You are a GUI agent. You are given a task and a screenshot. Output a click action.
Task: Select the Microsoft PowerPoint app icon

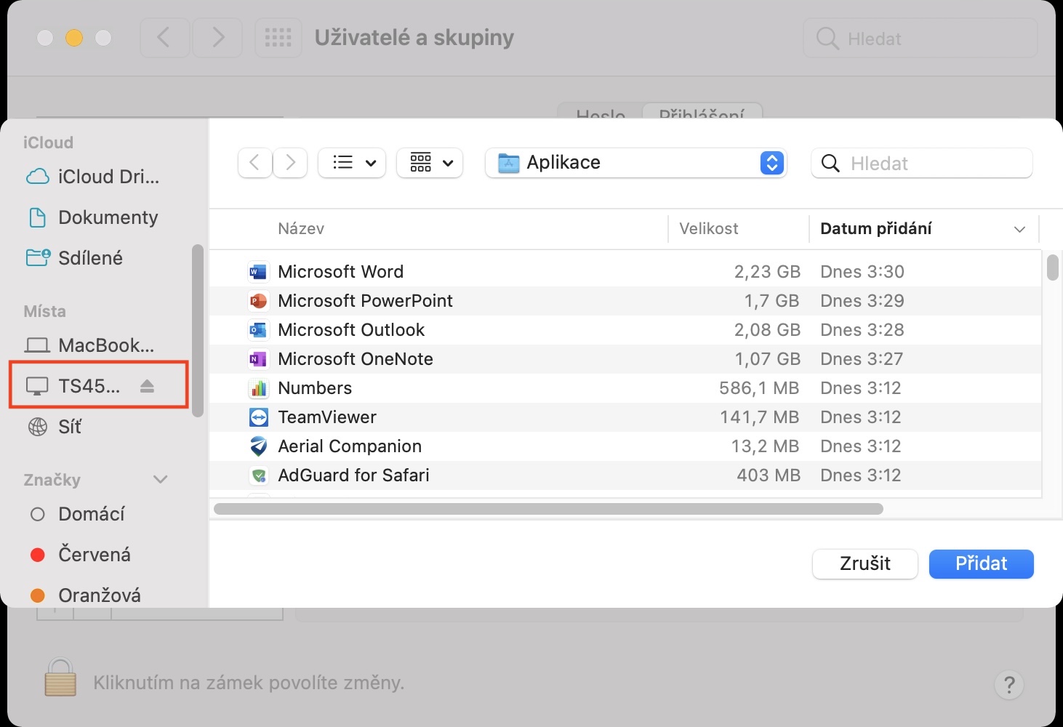258,301
